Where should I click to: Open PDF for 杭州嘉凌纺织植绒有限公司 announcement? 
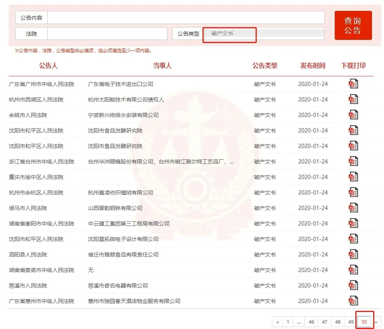(353, 193)
